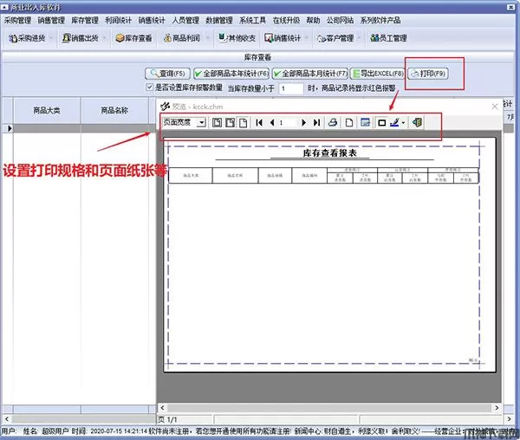
Task: Click the stock alert quantity input field
Action: 291,88
